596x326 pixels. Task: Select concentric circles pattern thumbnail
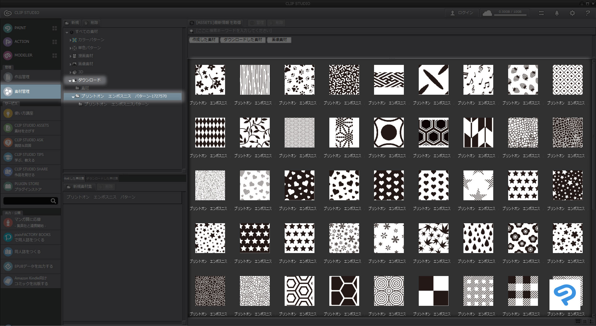(389, 291)
